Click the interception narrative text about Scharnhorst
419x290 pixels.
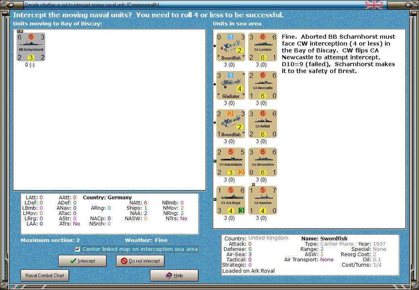click(338, 54)
